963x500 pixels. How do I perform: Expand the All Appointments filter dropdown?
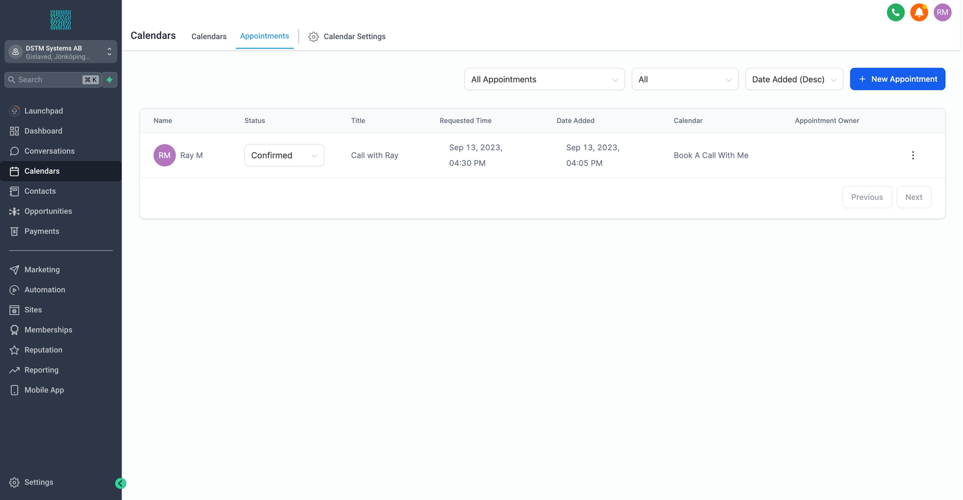tap(544, 79)
